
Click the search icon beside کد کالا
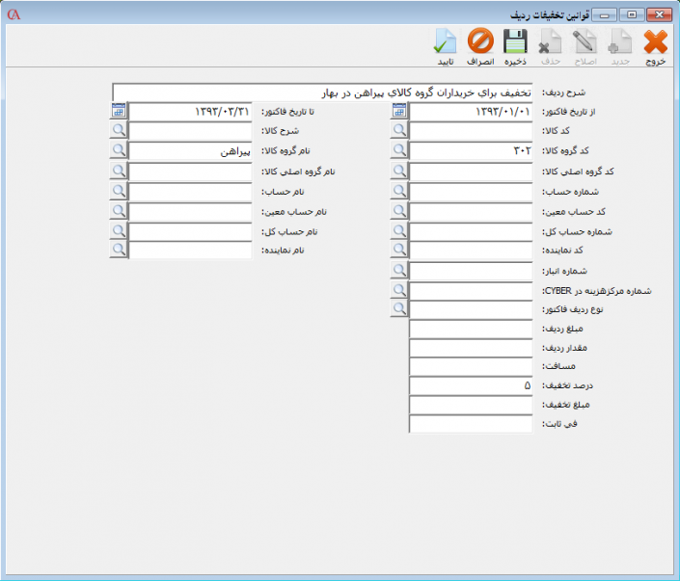tap(400, 131)
